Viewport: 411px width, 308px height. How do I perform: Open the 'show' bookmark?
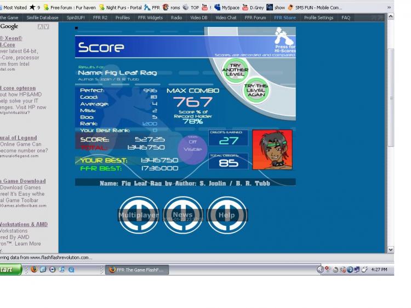pyautogui.click(x=276, y=8)
